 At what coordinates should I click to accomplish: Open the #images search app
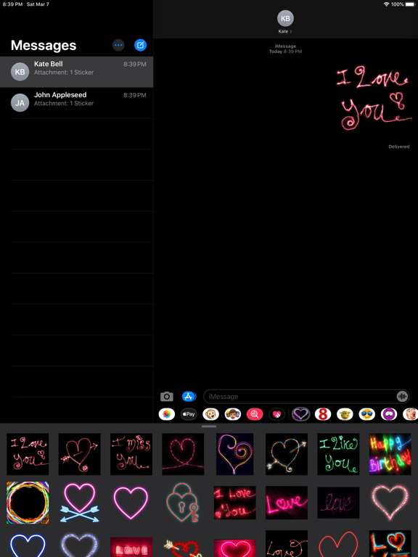tap(255, 414)
